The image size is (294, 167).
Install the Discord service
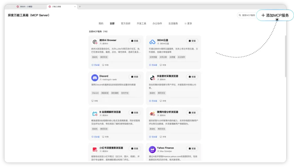[x=135, y=77]
